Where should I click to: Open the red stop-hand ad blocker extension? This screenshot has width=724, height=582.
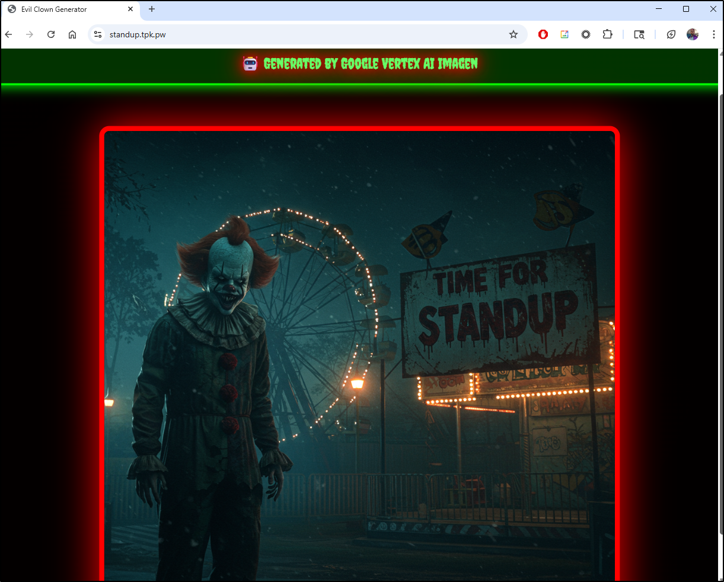(543, 34)
